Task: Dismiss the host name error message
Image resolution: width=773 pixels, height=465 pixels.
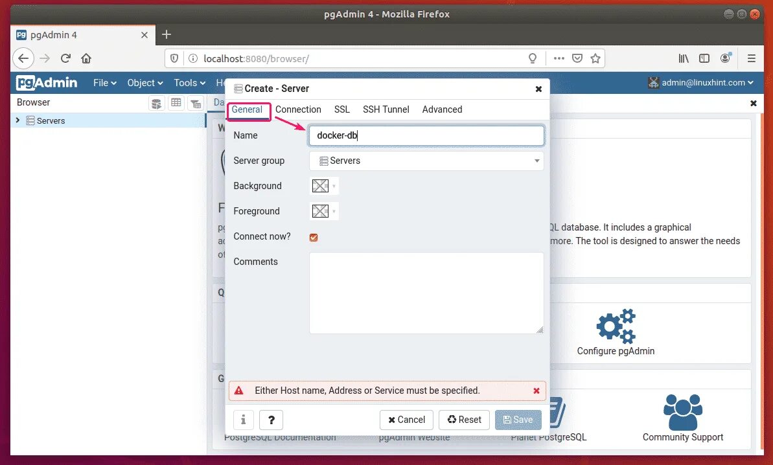Action: [x=536, y=391]
